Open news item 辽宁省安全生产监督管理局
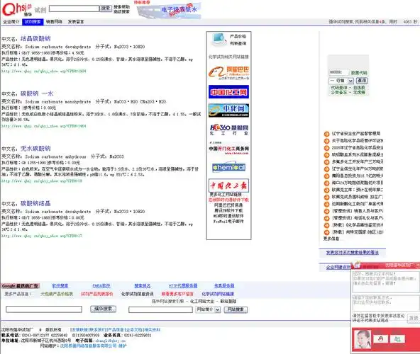Viewport: 420px width, 354px height. click(356, 133)
